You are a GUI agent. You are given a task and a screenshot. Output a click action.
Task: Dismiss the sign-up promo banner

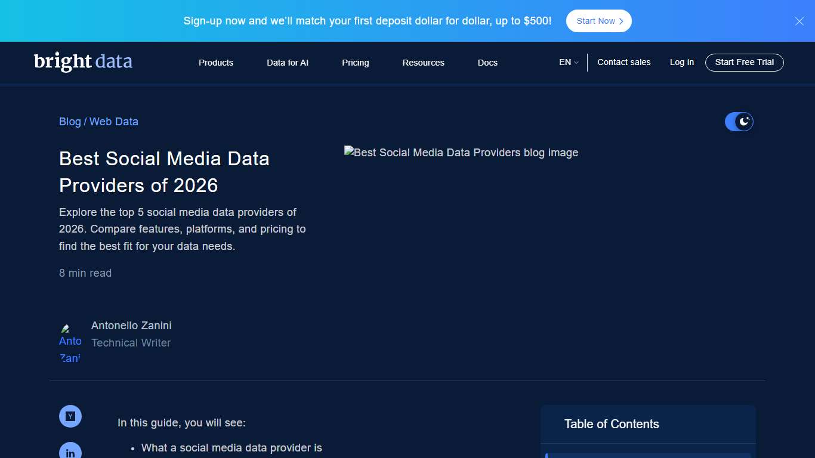(x=799, y=21)
